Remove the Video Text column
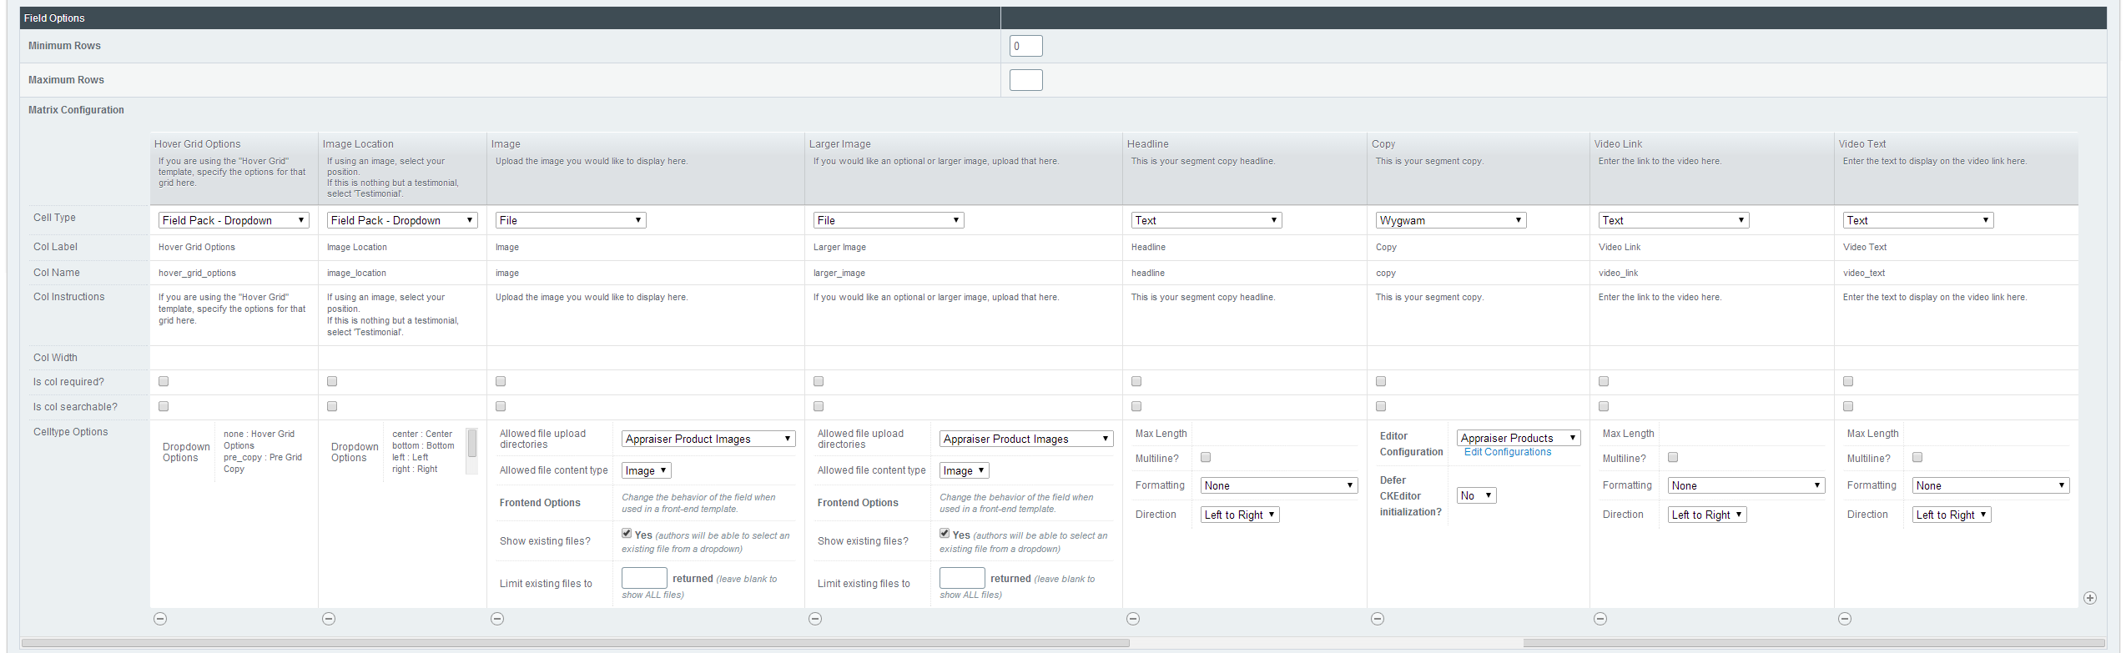The height and width of the screenshot is (653, 2126). pos(1845,619)
